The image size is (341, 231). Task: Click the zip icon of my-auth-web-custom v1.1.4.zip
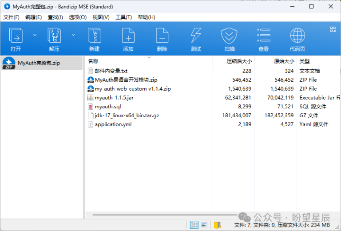coord(91,89)
